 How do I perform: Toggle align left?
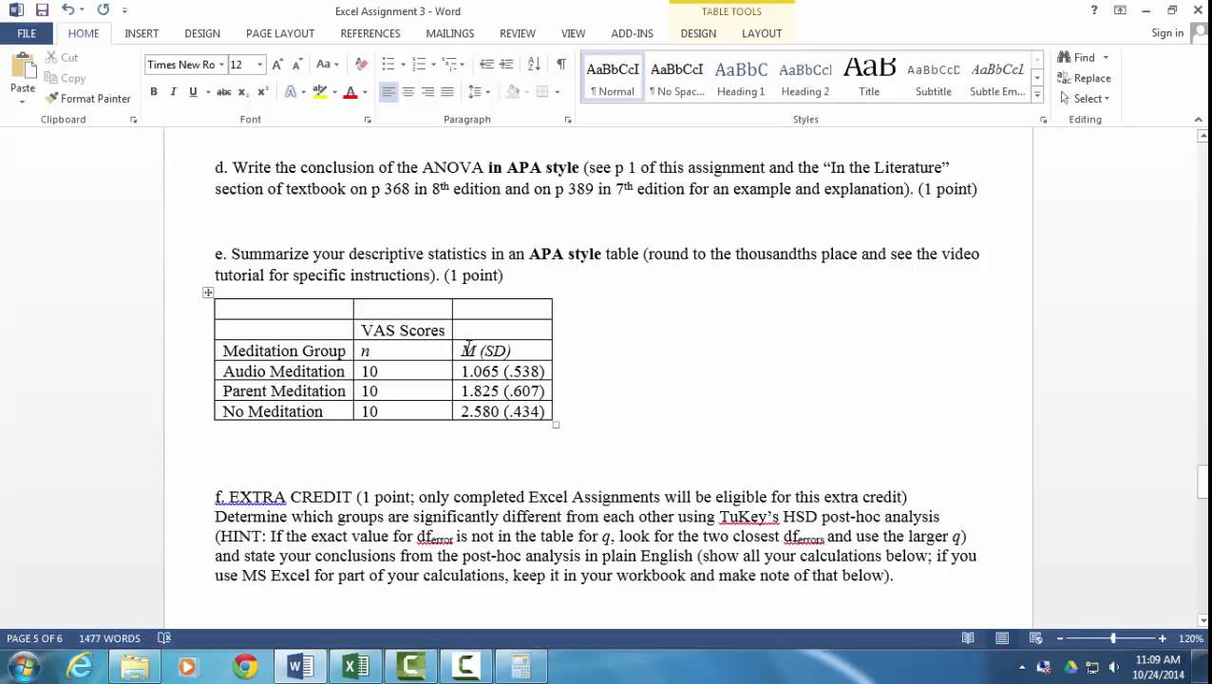click(x=388, y=92)
